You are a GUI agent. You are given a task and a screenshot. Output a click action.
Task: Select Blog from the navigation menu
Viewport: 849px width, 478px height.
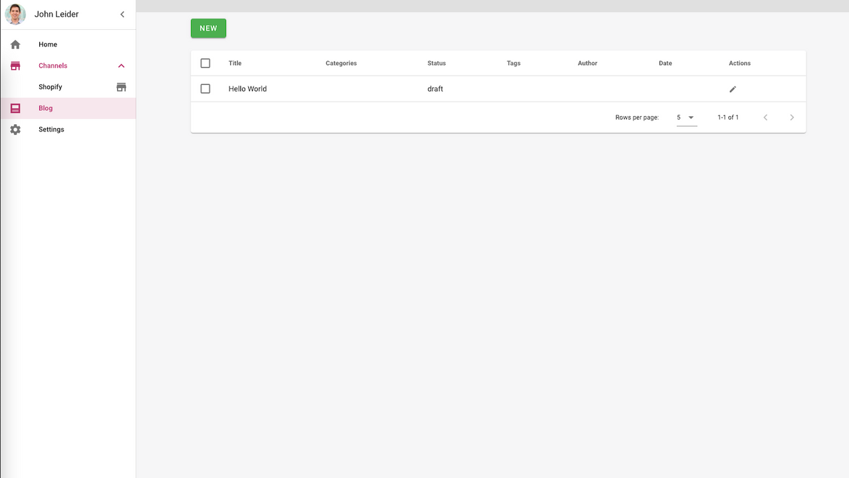tap(45, 108)
